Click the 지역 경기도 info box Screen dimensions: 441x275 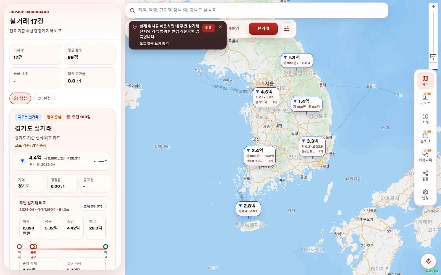click(30, 183)
